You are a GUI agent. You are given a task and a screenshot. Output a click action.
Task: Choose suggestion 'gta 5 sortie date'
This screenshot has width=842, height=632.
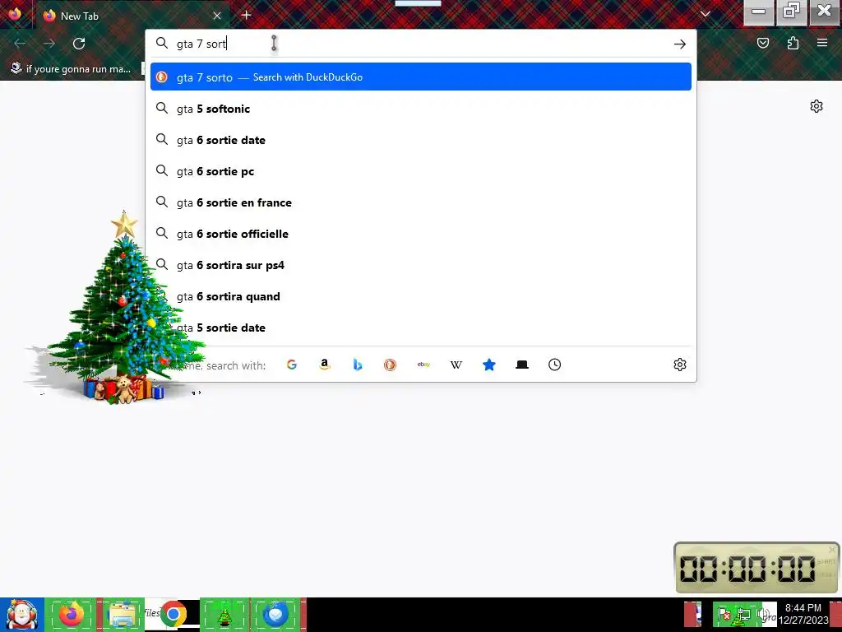[420, 328]
